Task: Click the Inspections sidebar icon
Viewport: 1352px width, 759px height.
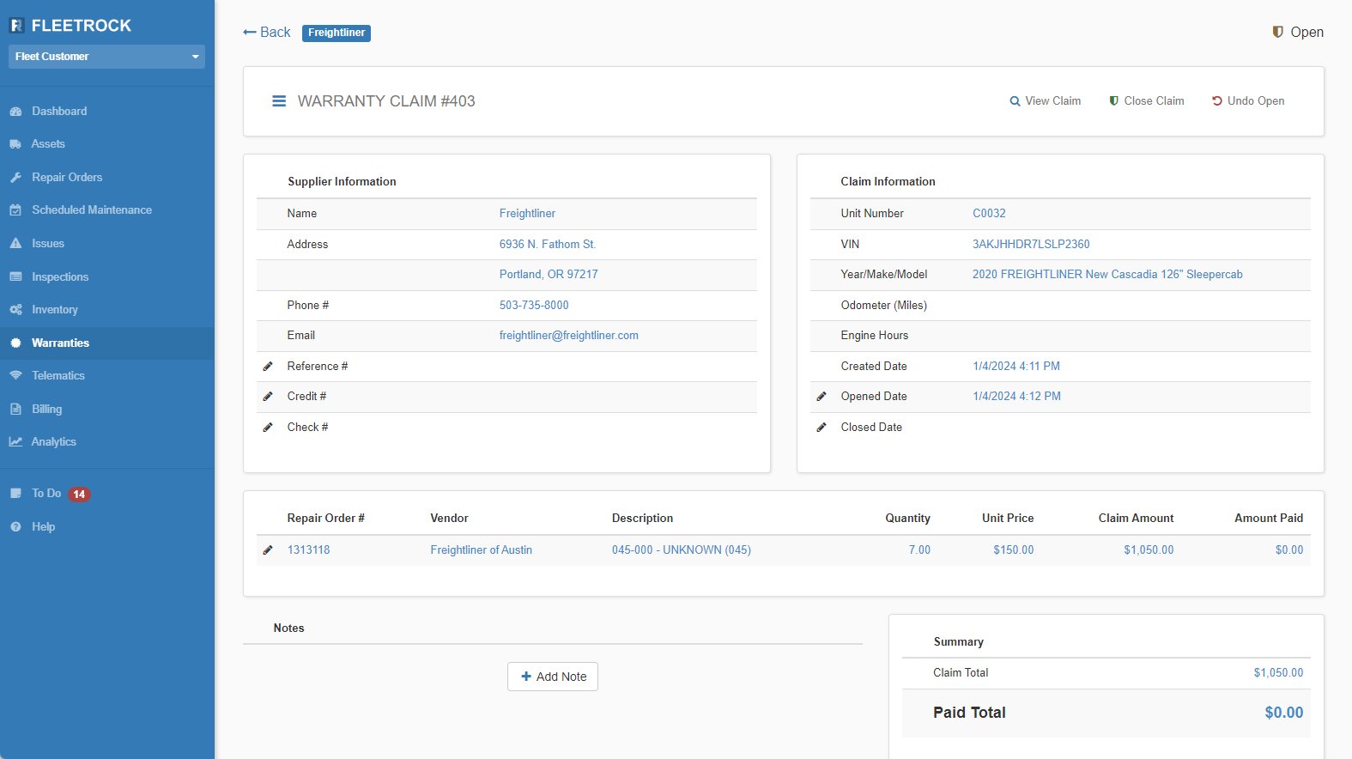Action: point(15,277)
